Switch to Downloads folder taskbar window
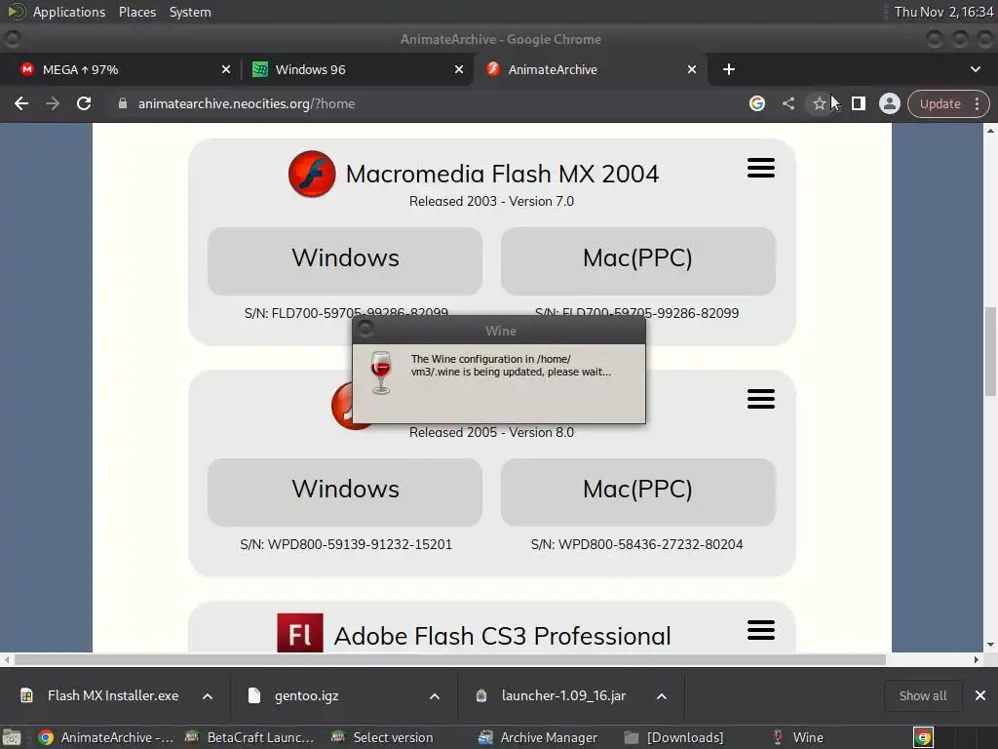This screenshot has width=998, height=749. pyautogui.click(x=674, y=737)
